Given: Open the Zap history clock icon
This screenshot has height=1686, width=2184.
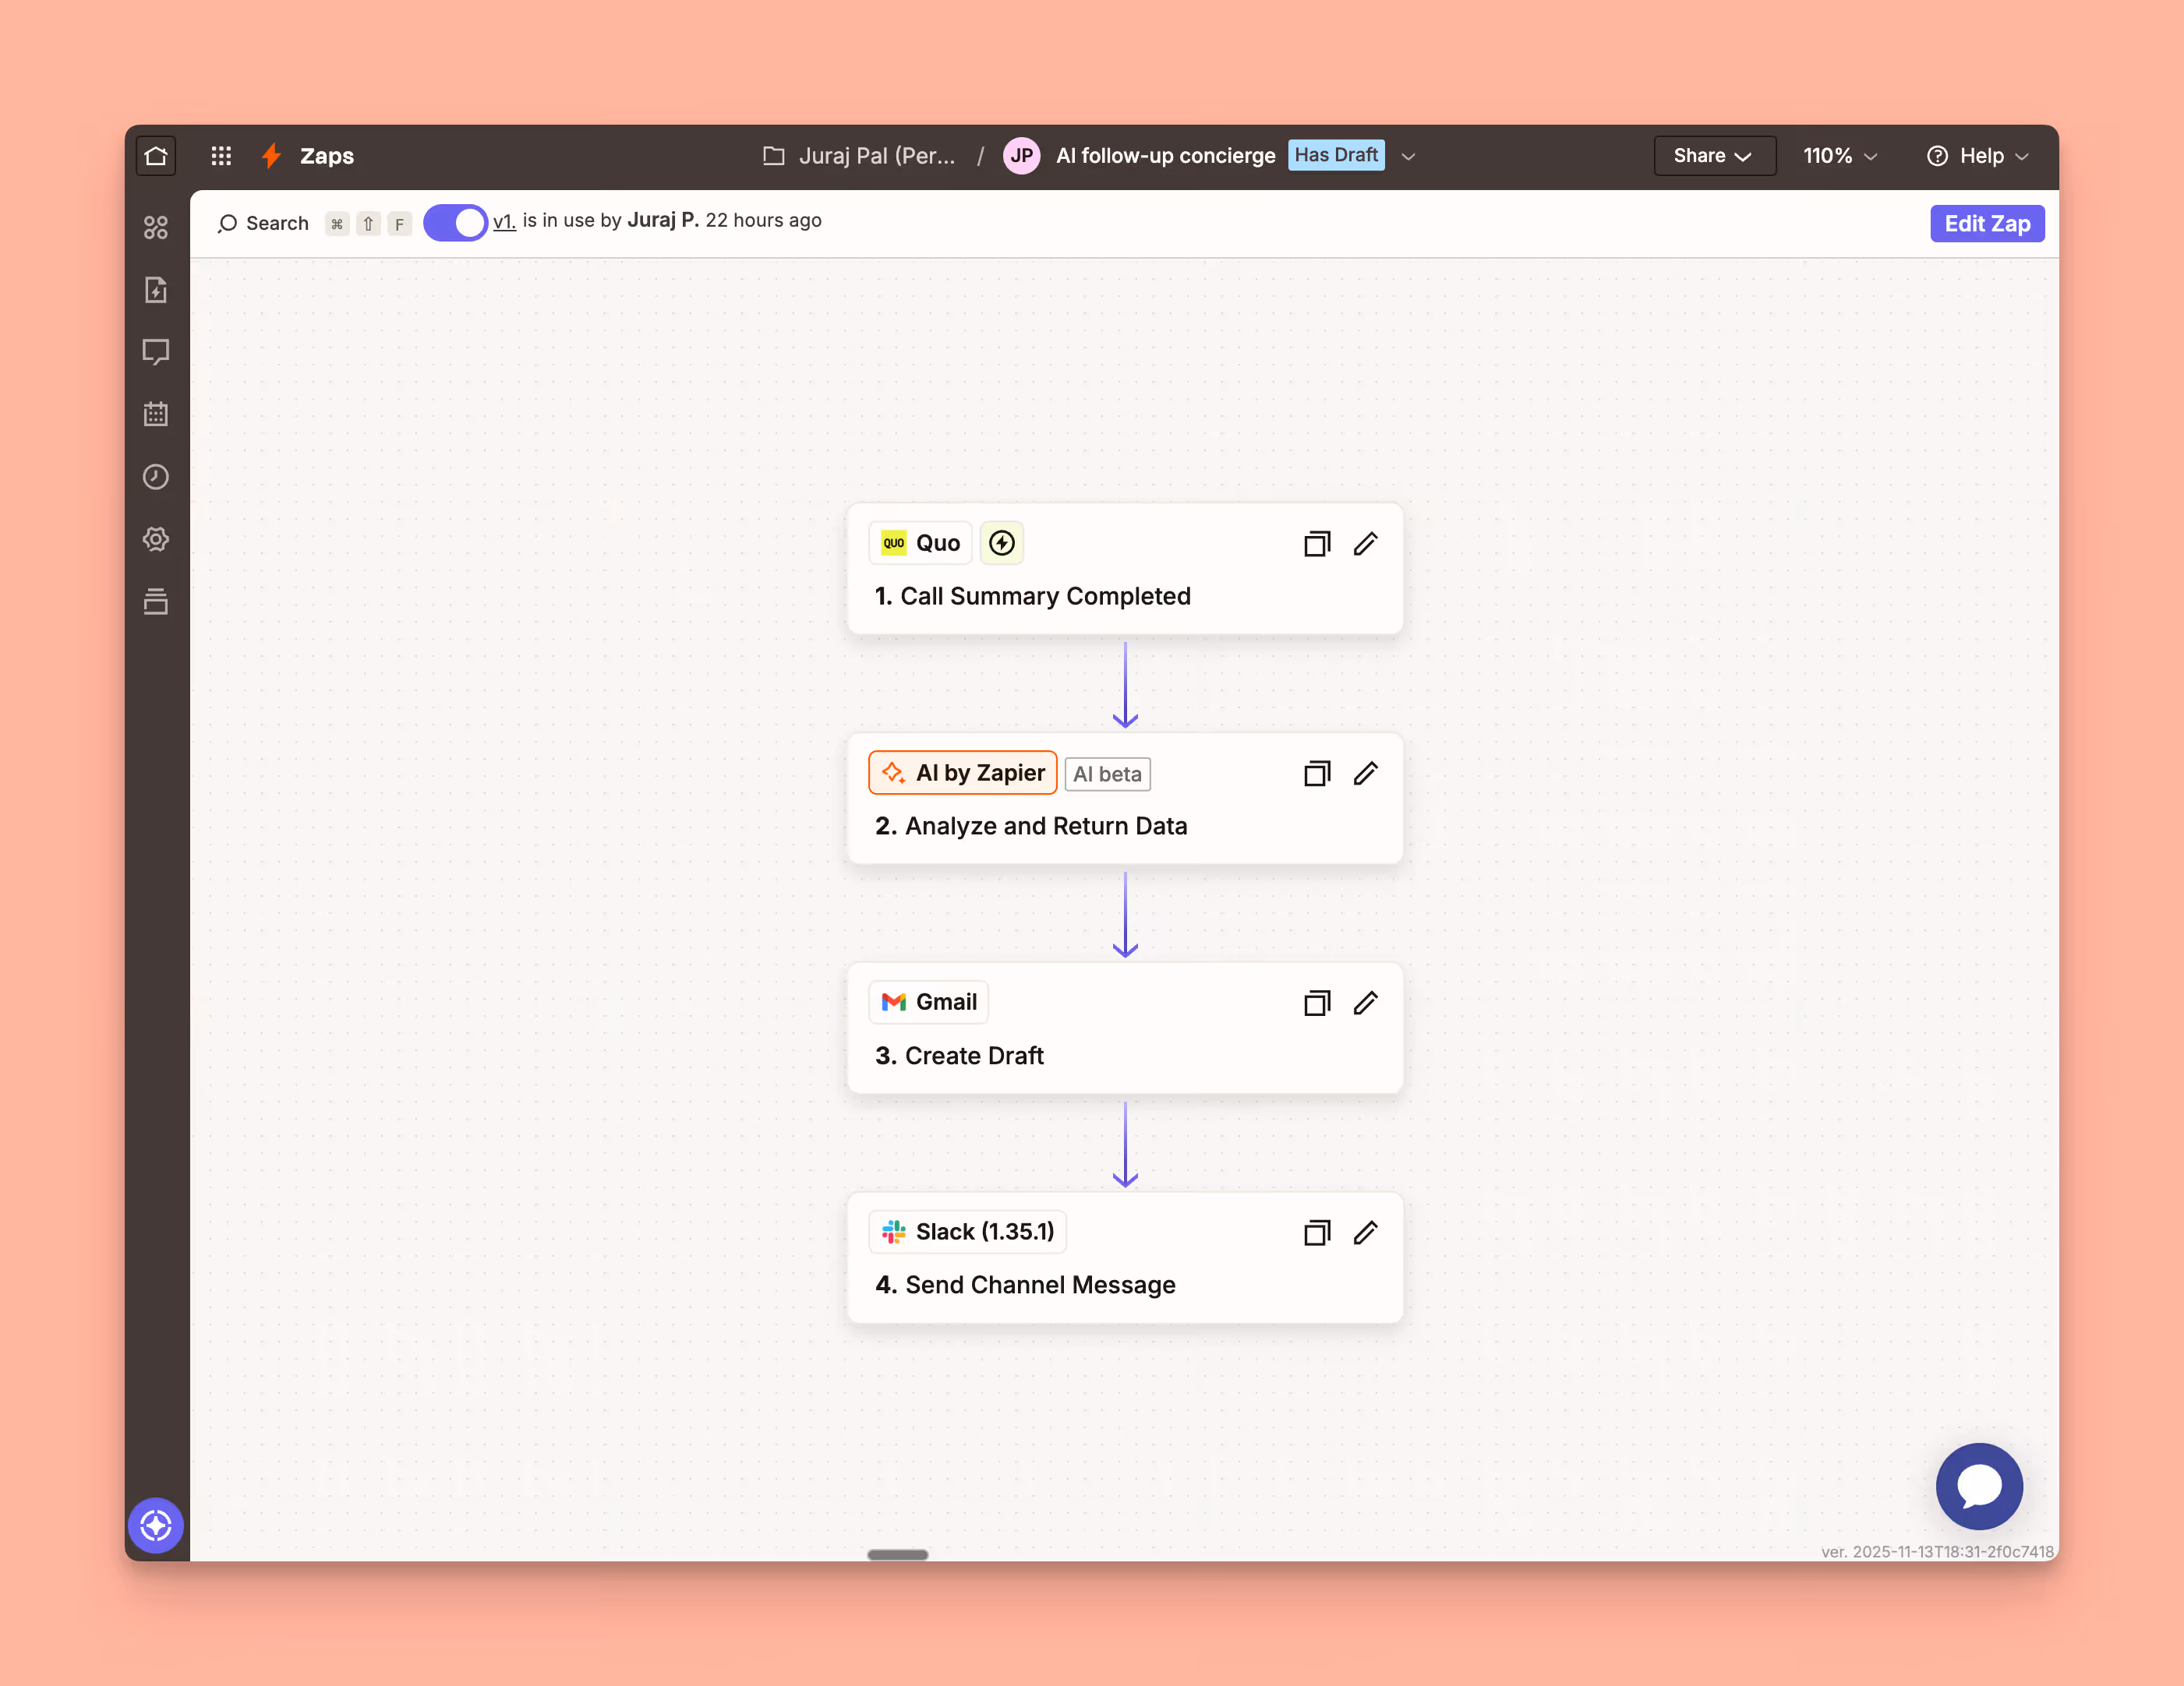Looking at the screenshot, I should tap(156, 477).
